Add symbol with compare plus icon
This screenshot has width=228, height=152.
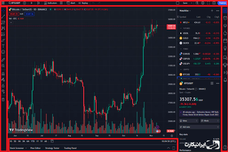coord(25,3)
